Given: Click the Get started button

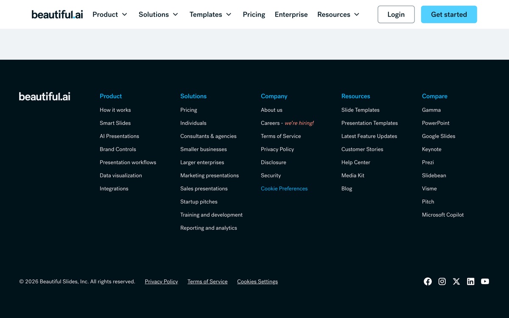Looking at the screenshot, I should (449, 14).
